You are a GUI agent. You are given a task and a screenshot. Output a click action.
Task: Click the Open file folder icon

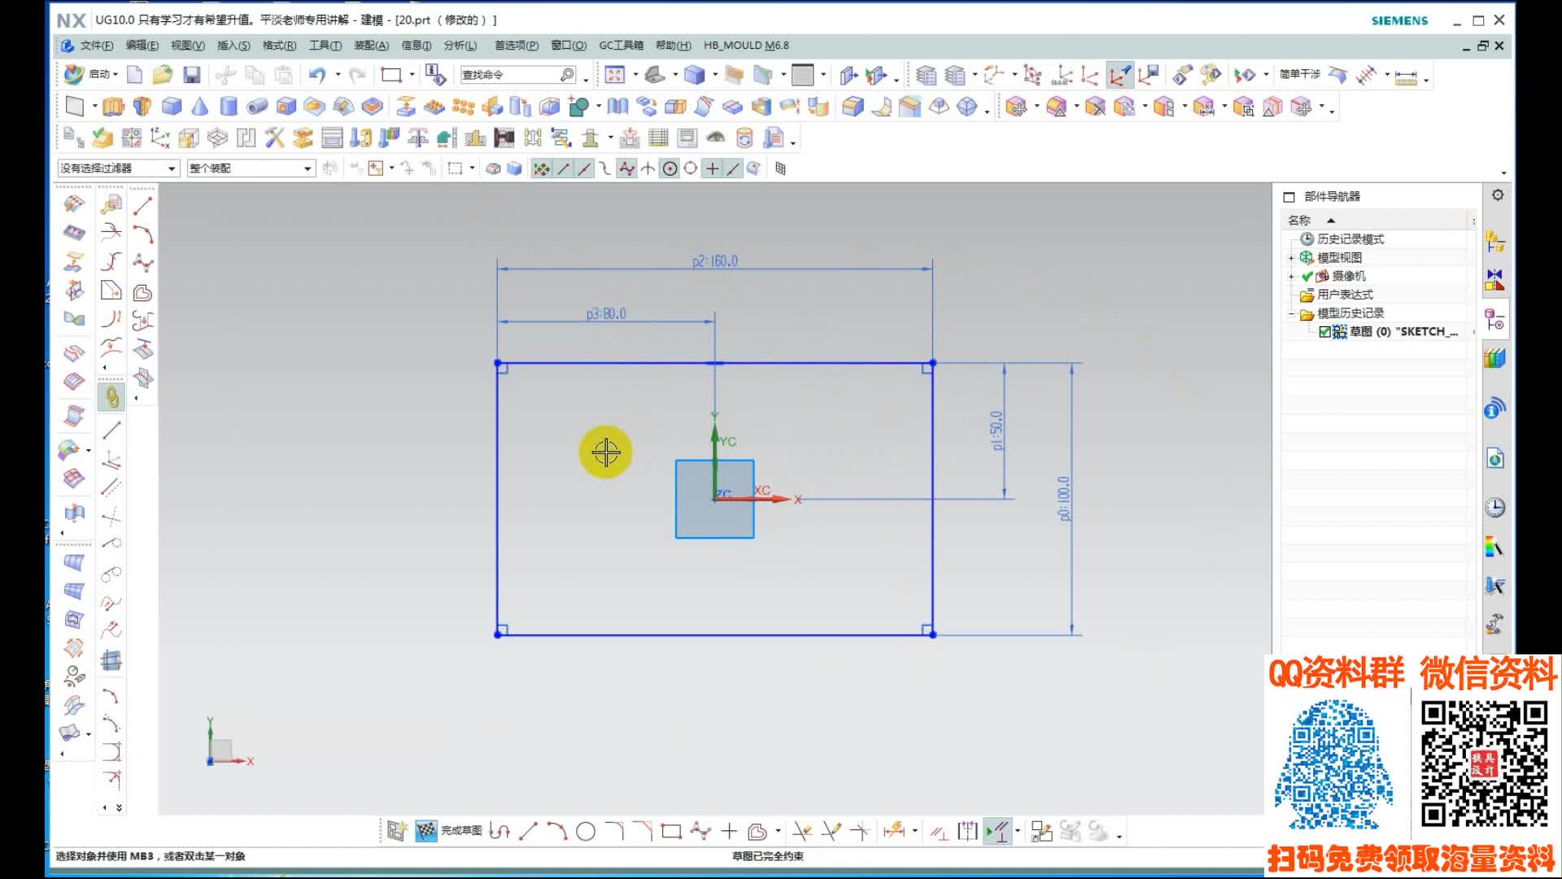click(x=162, y=75)
